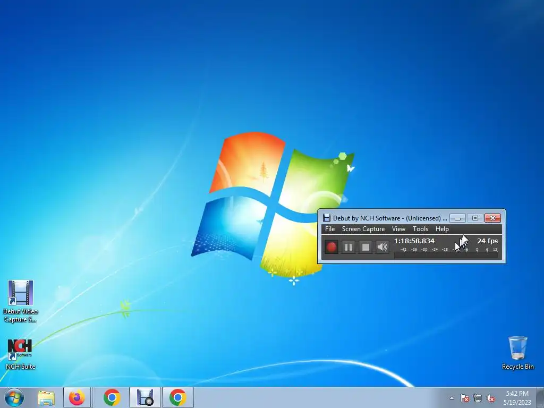
Task: Minimize the Debut window
Action: click(x=457, y=218)
